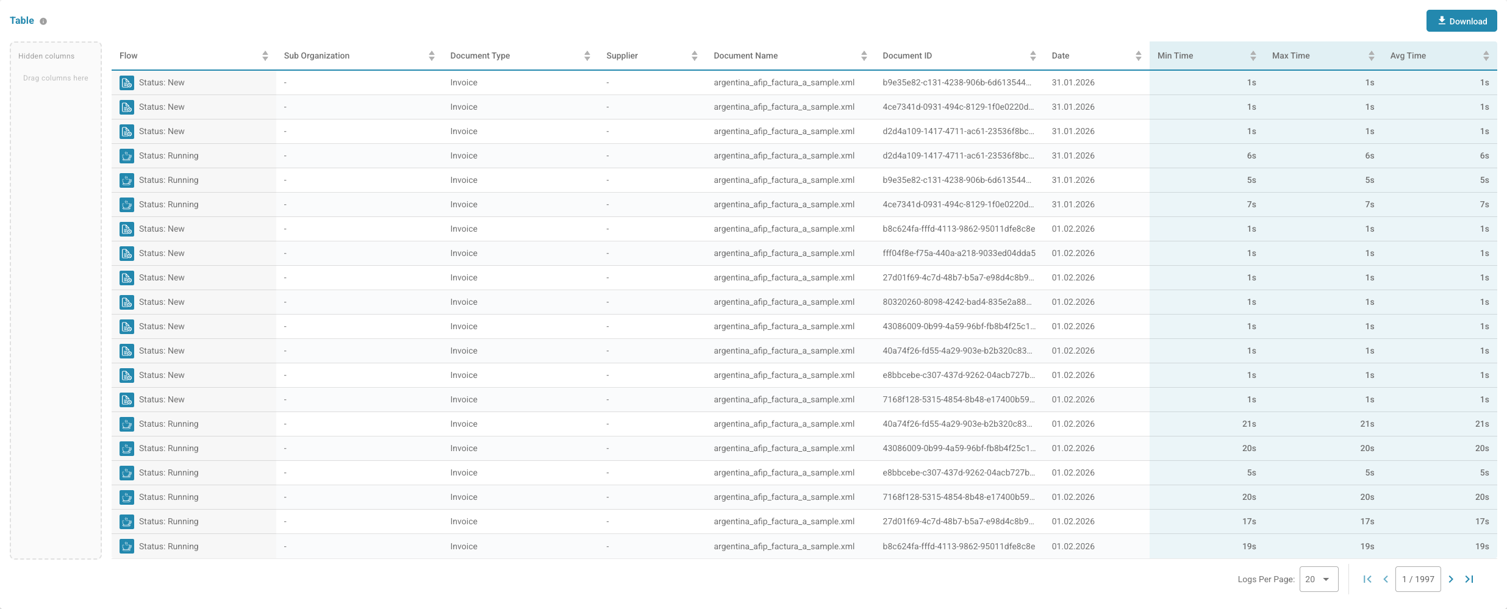Select document ID fff04f8e-f75a-440a-a218-9033ed04dda5

pyautogui.click(x=959, y=254)
